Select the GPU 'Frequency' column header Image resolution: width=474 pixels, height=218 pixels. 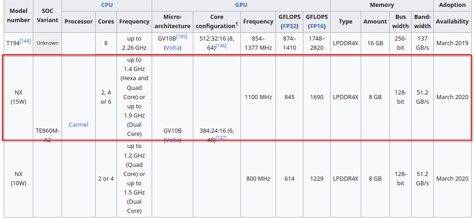tap(258, 21)
